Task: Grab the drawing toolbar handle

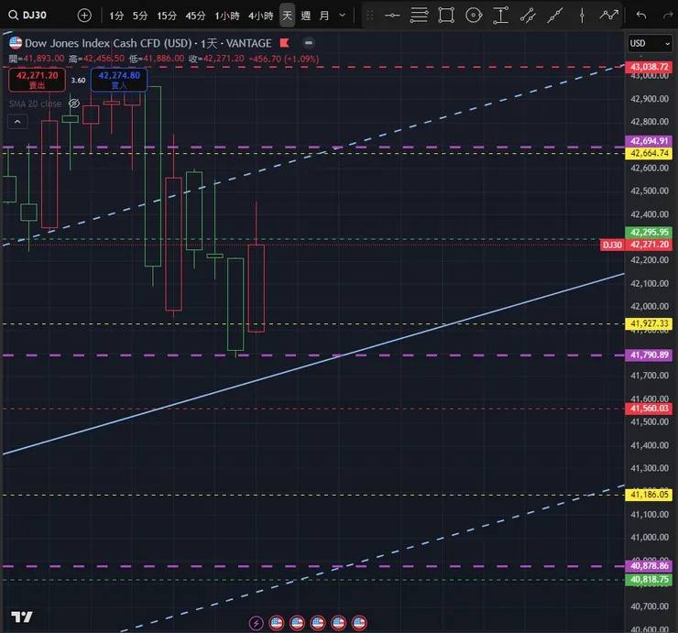Action: (x=370, y=16)
